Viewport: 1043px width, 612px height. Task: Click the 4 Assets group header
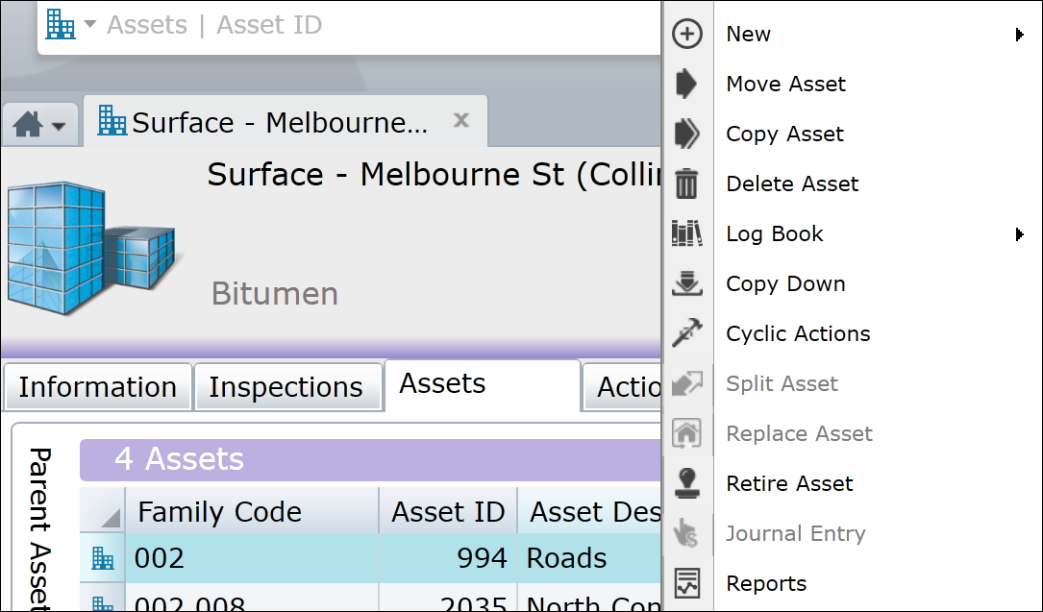pyautogui.click(x=370, y=459)
